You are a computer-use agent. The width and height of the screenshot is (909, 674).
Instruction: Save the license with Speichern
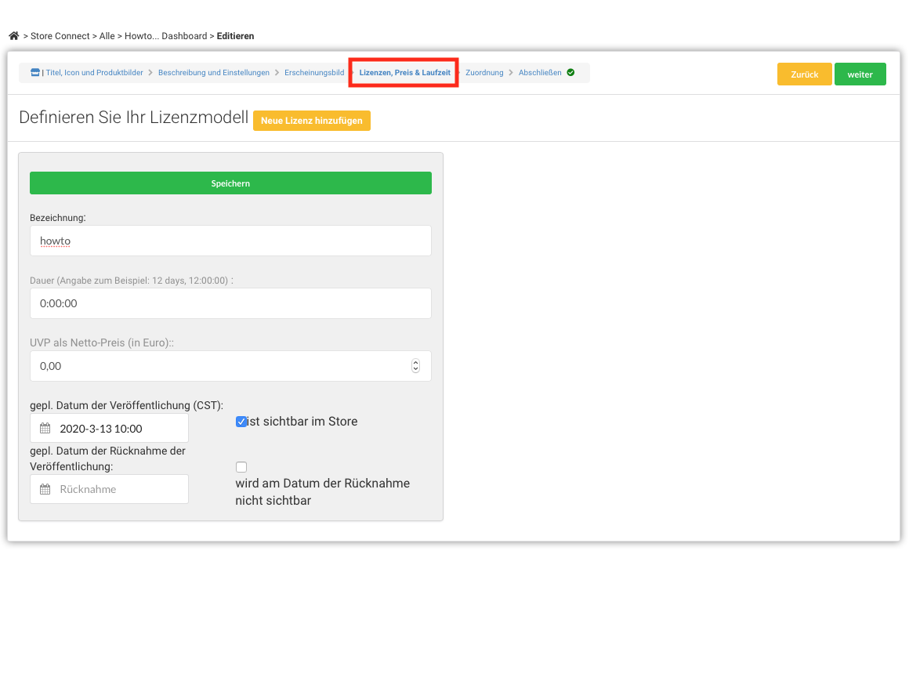(x=230, y=183)
